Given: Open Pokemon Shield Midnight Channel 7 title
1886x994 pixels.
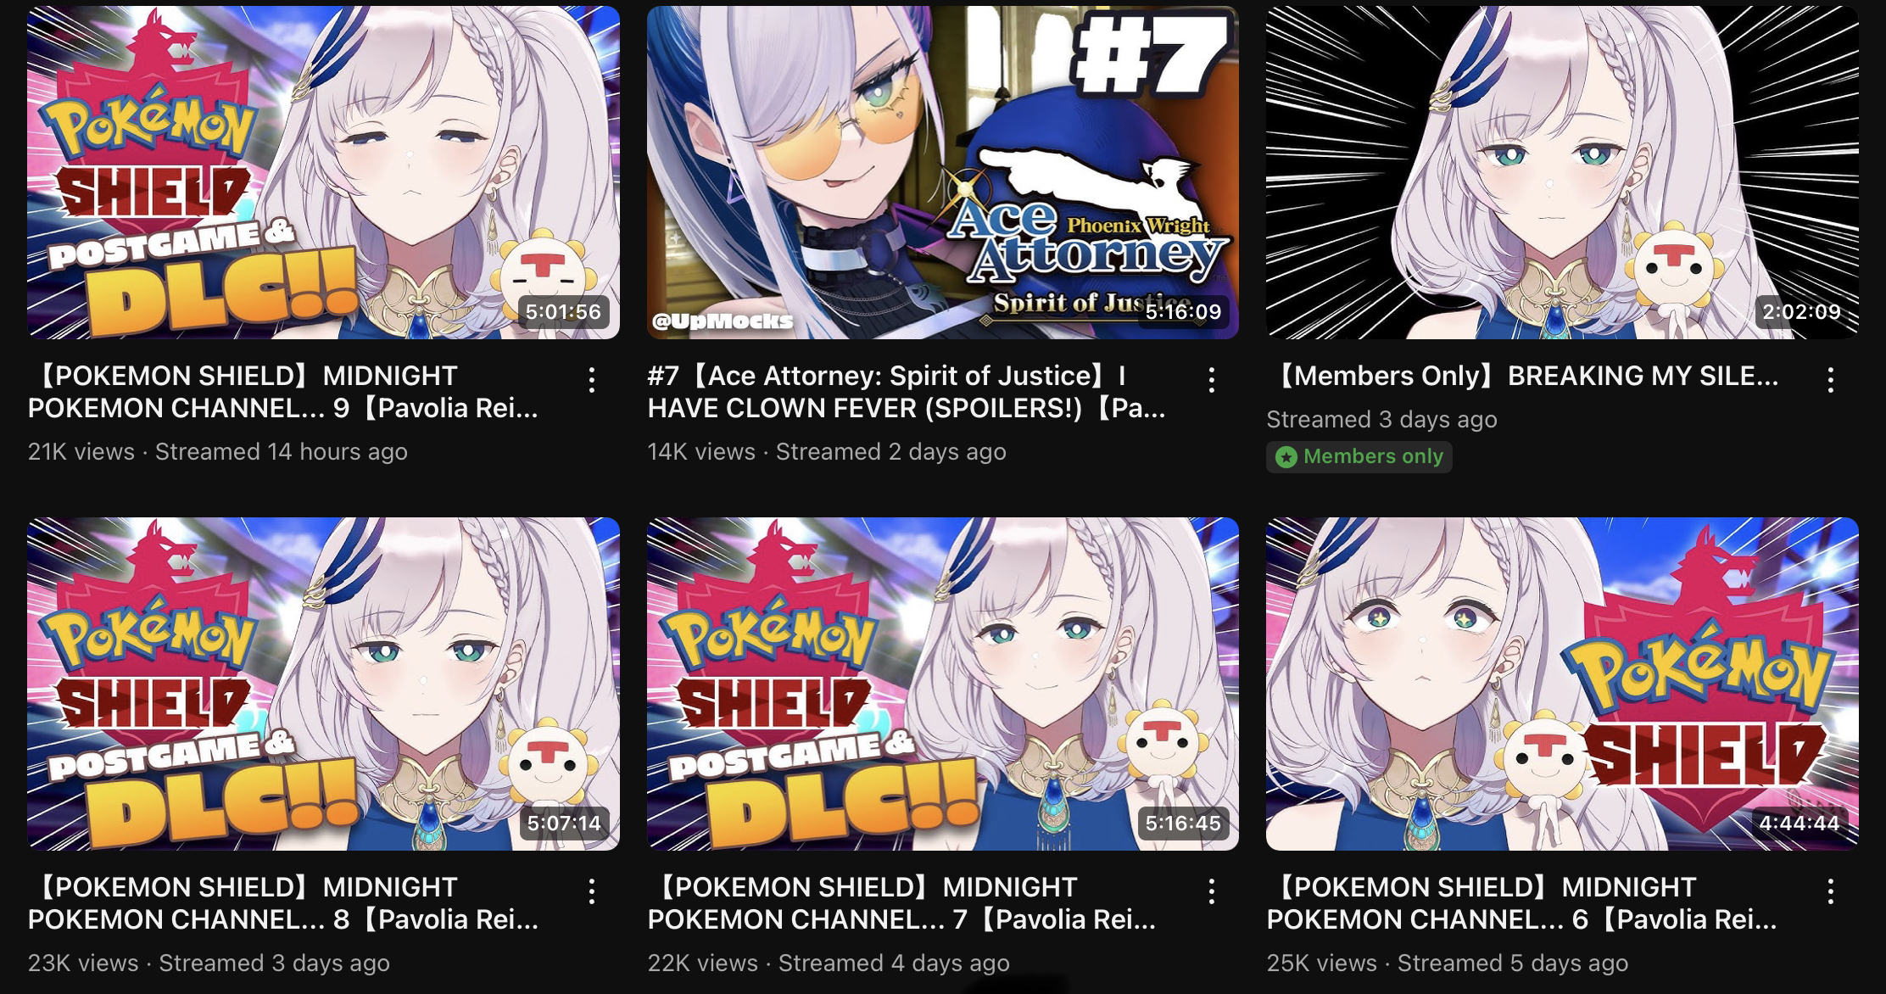Looking at the screenshot, I should tap(901, 903).
